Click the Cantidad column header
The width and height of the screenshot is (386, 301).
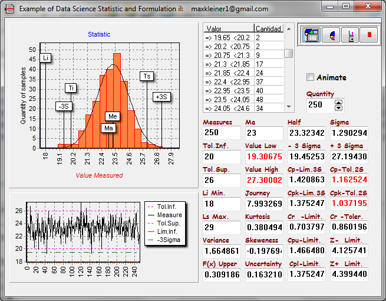coord(269,28)
